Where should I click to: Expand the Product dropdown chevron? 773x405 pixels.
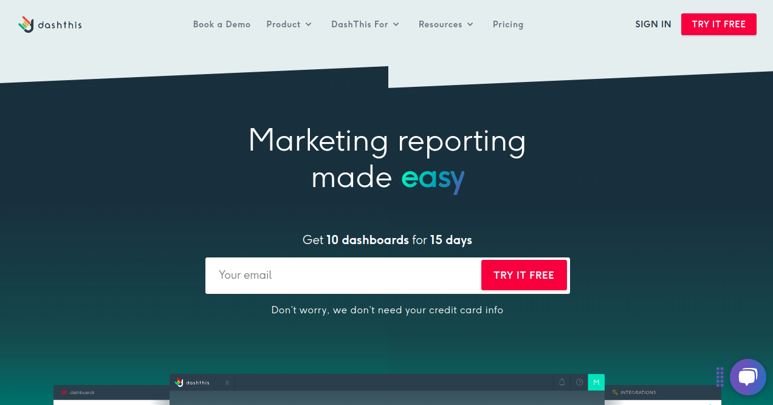tap(309, 24)
